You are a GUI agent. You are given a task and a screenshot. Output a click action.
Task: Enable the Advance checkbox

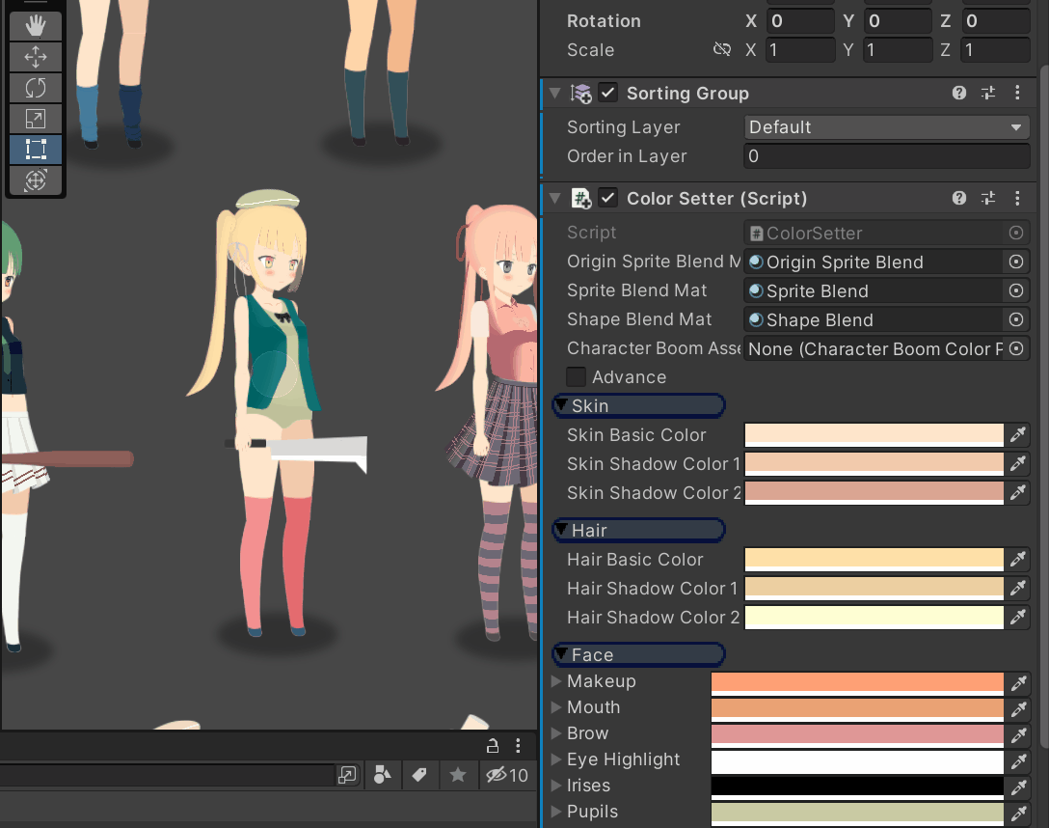pyautogui.click(x=576, y=377)
